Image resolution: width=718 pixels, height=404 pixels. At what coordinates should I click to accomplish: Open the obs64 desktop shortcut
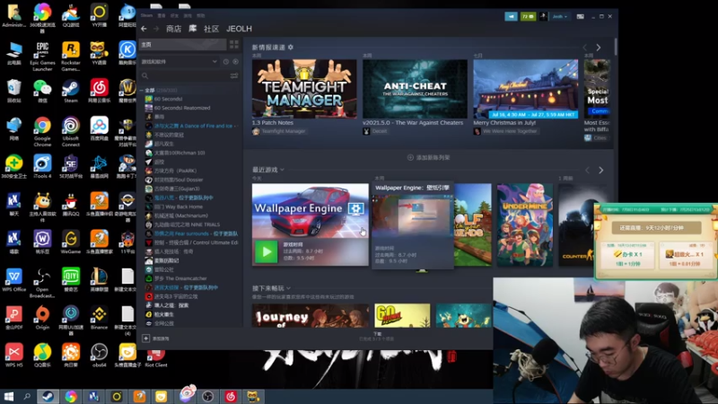[99, 356]
